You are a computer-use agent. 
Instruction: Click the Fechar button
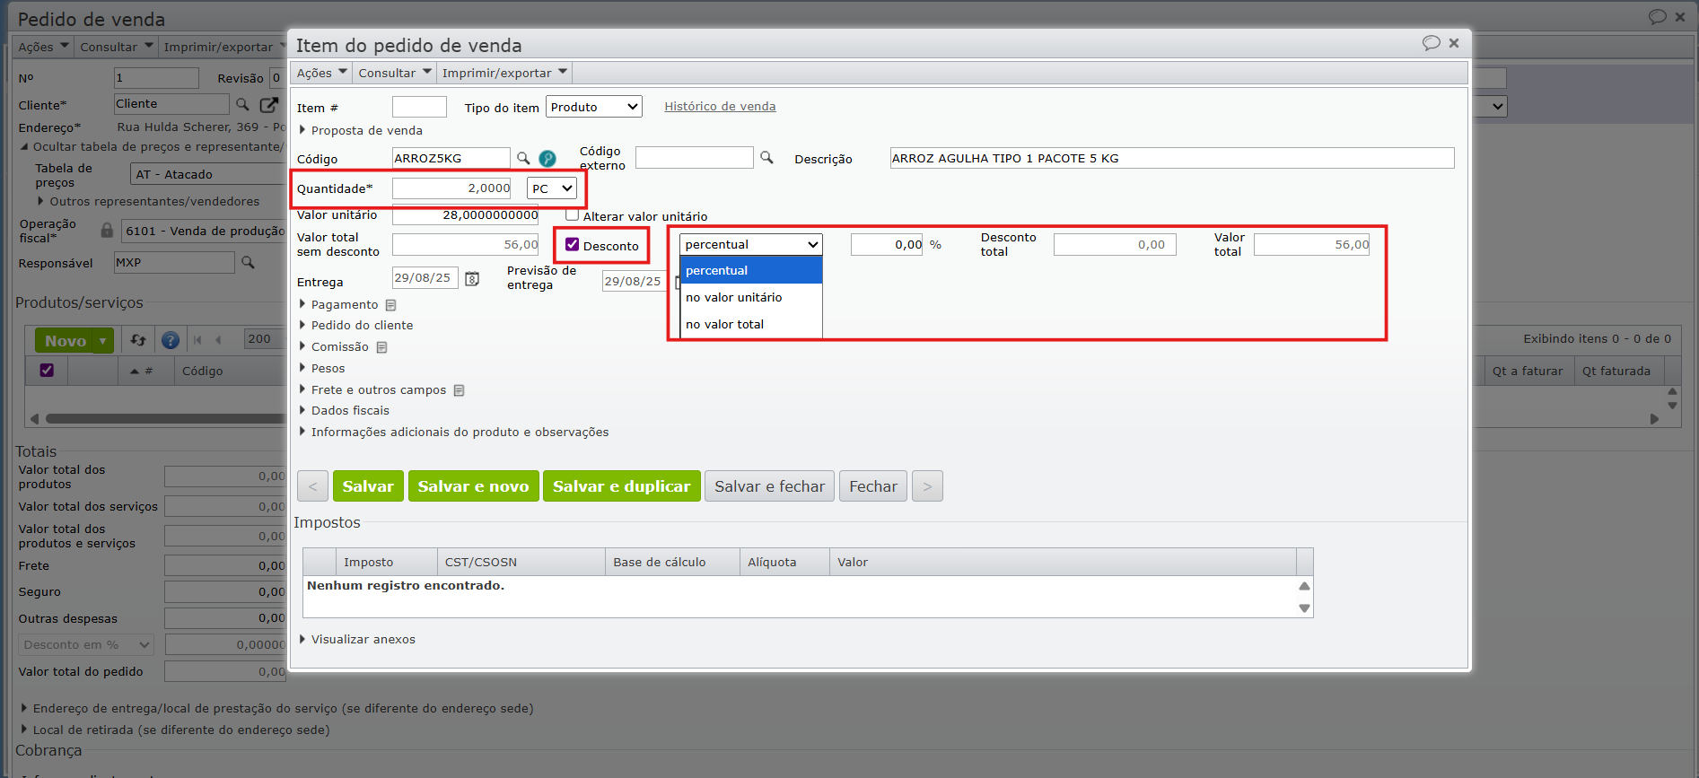[873, 486]
